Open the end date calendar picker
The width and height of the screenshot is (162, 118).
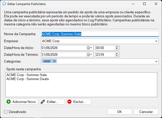pyautogui.click(x=89, y=54)
